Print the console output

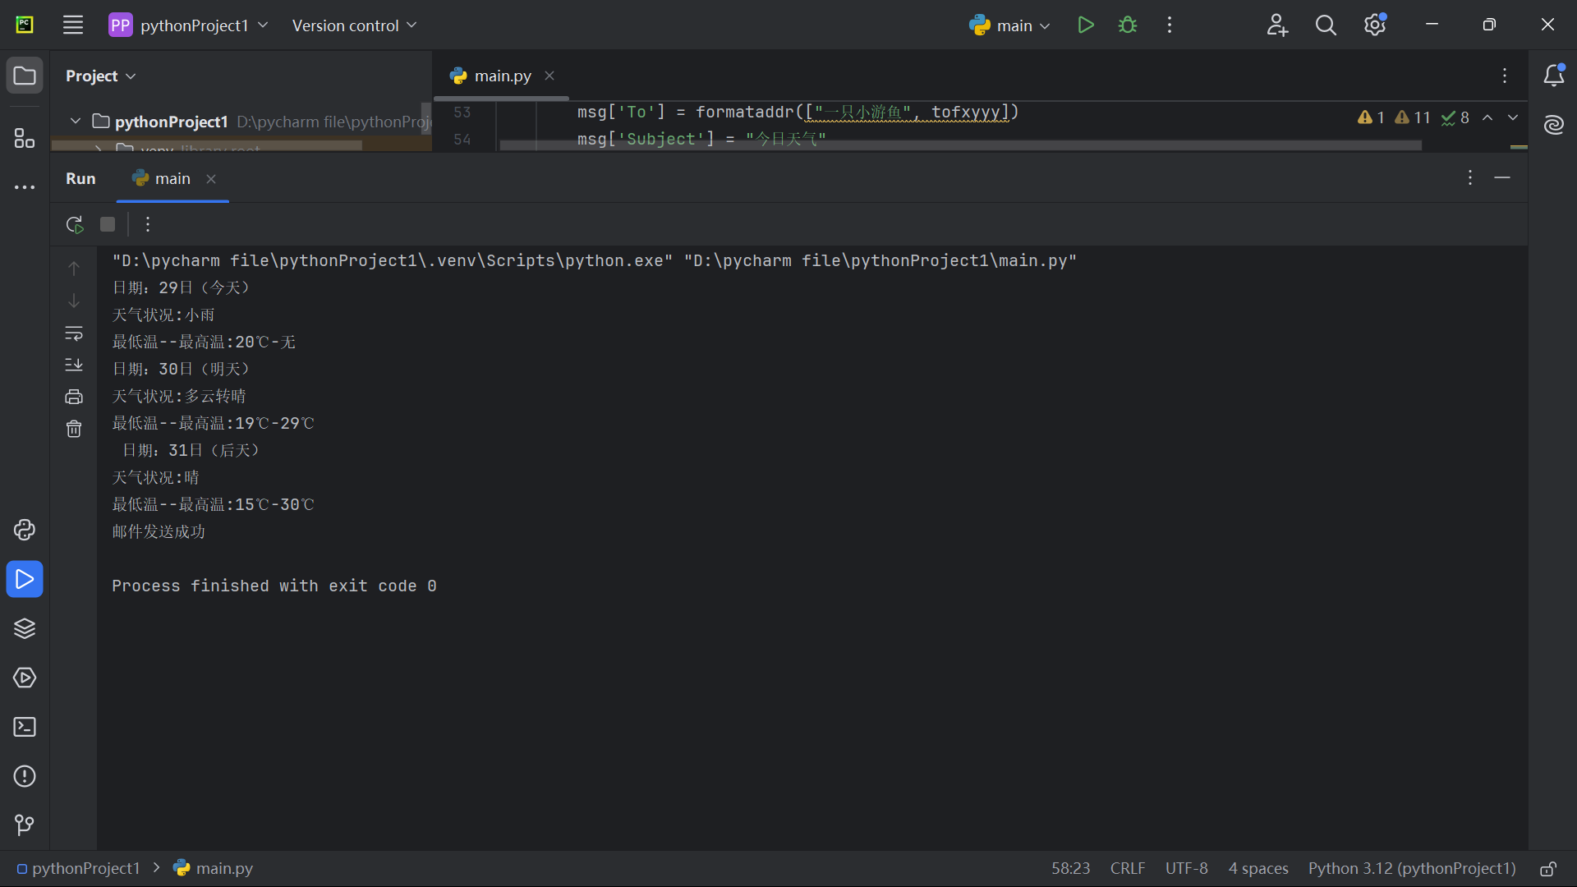click(x=74, y=397)
